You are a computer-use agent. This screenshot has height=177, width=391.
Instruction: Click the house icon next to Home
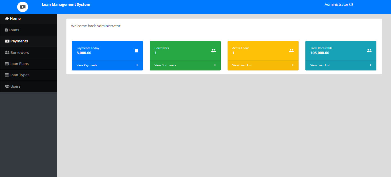click(x=7, y=18)
